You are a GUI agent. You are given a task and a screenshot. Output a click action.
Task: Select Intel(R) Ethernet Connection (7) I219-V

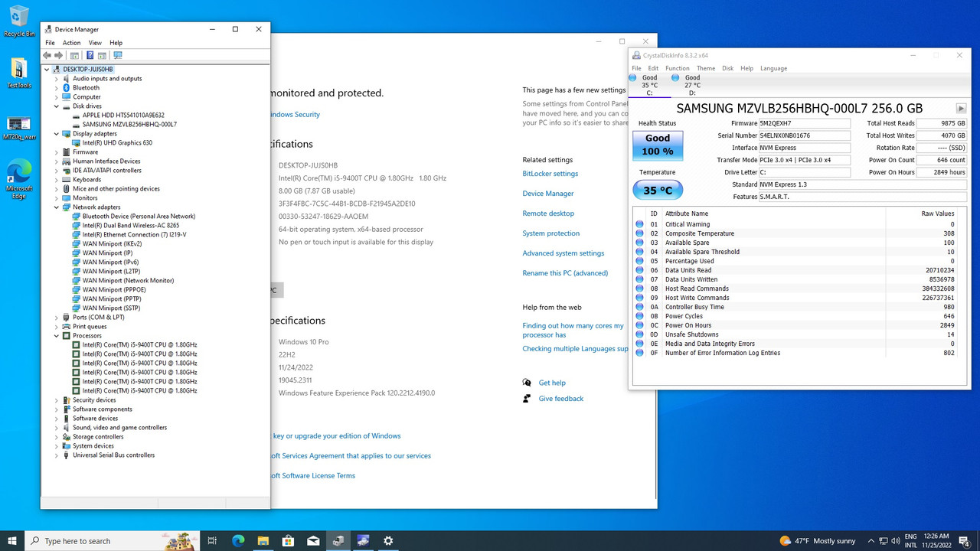click(134, 235)
